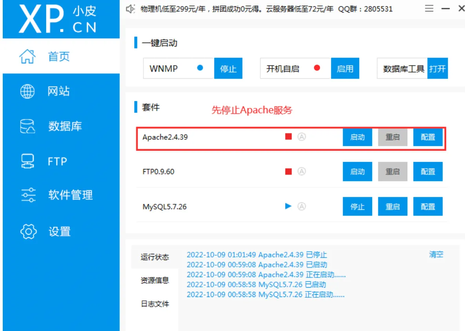Stop MySQL5.7.26 with 停止
Viewport: 465px width, 331px height.
pyautogui.click(x=357, y=206)
